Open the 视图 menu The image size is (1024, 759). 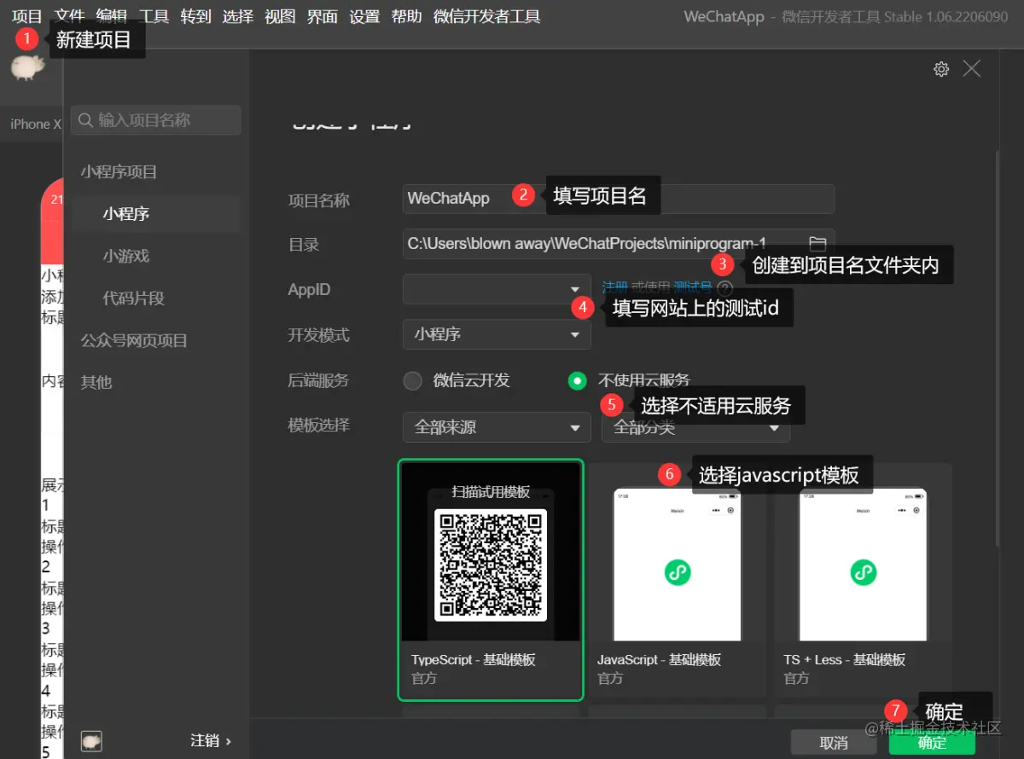click(280, 16)
